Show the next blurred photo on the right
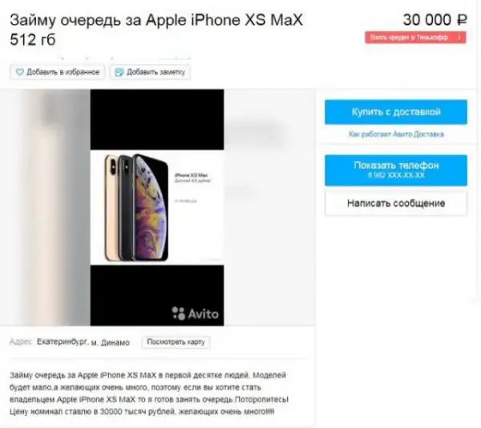481x428 pixels. pyautogui.click(x=269, y=208)
